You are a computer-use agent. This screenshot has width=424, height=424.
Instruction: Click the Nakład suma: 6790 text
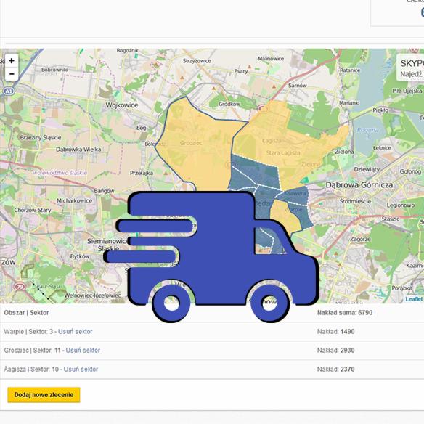(345, 313)
